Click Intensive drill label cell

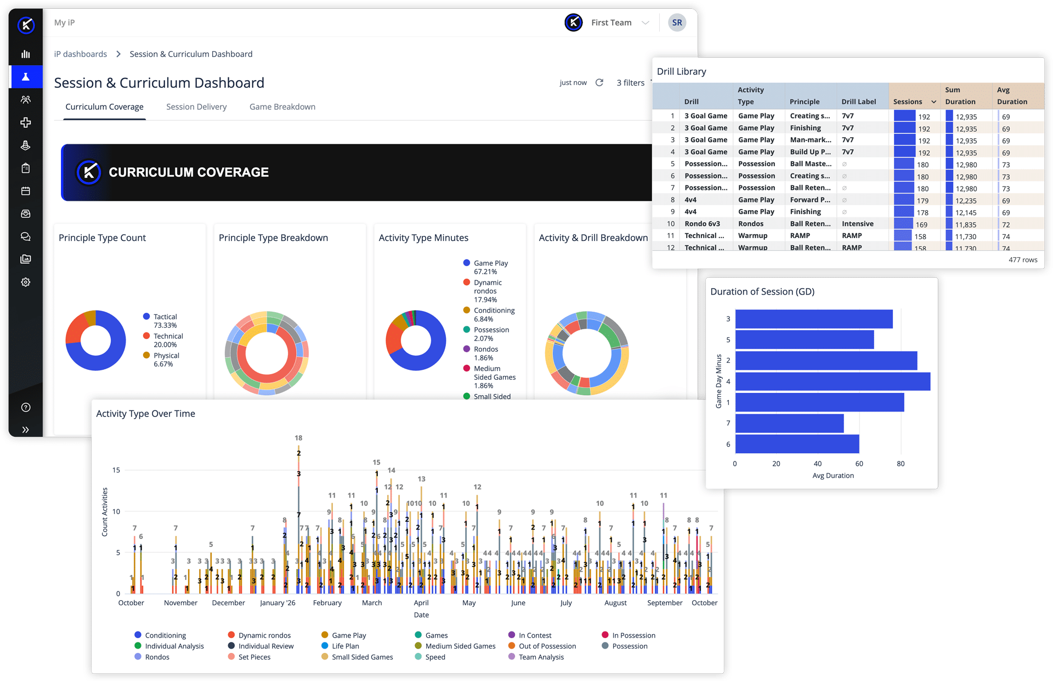857,224
